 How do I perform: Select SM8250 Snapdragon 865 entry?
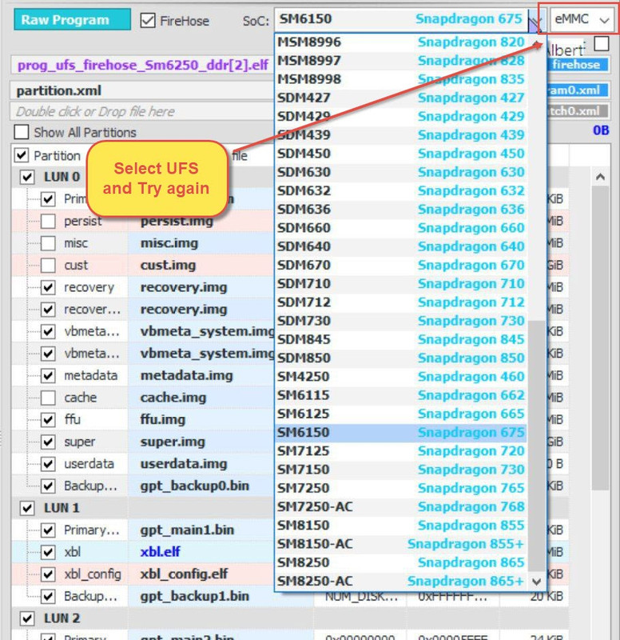[x=401, y=562]
